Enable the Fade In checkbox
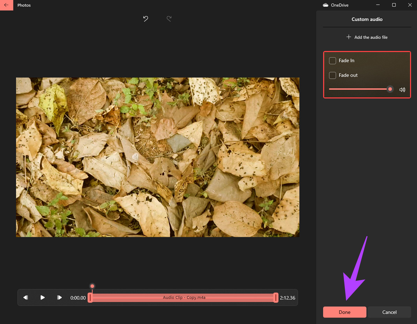This screenshot has height=324, width=417. tap(333, 61)
